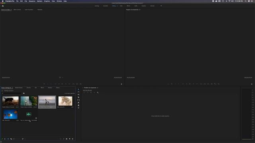Select the Hand tool

coord(78,105)
